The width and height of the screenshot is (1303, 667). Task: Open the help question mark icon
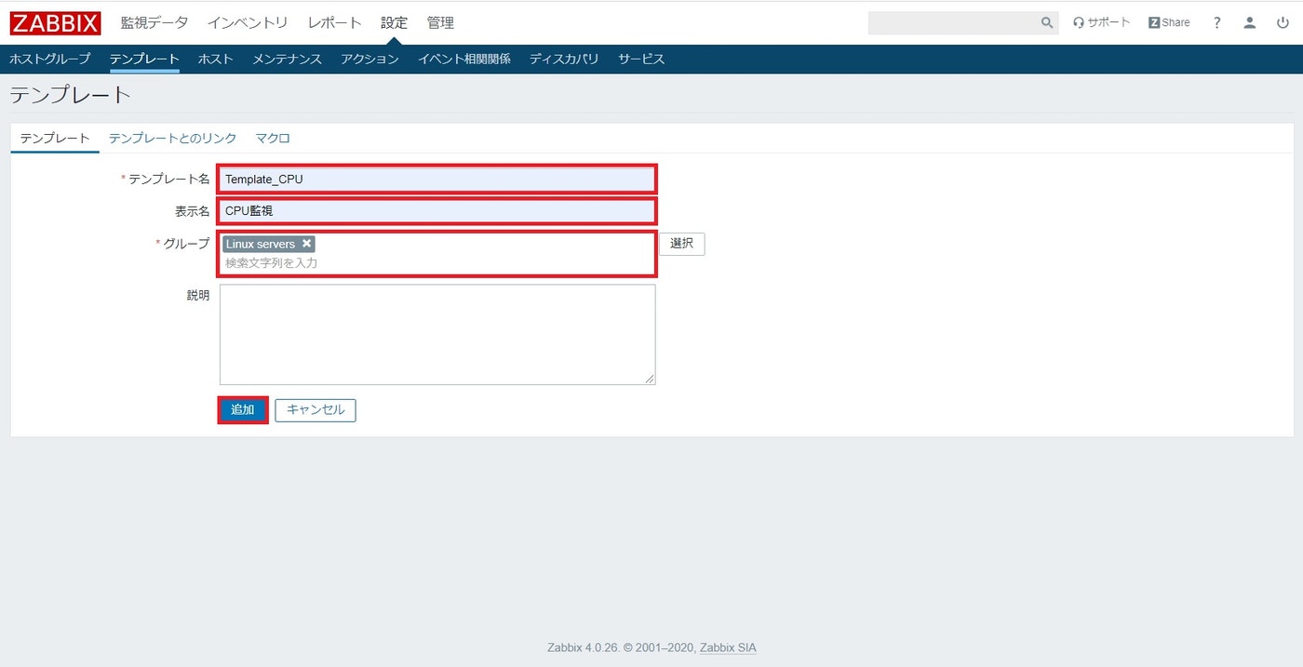coord(1216,22)
